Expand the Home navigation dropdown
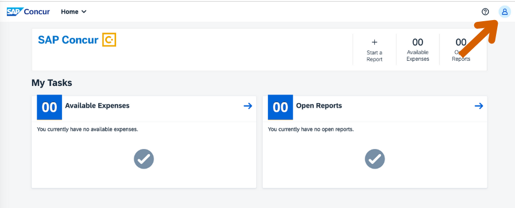 [x=74, y=12]
